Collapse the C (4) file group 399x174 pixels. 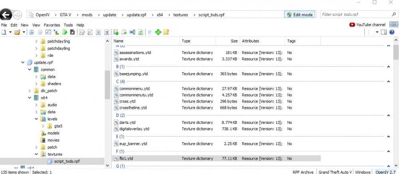388,81
